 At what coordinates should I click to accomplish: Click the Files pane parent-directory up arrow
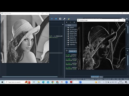click(x=74, y=22)
